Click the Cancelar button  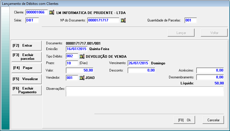[x=213, y=120]
